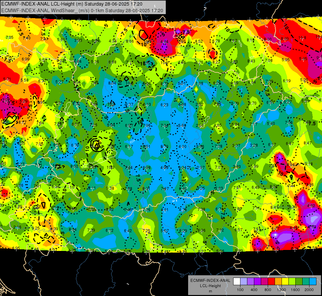The width and height of the screenshot is (322, 296).
Task: Click the orange legend color swatch
Action: tap(278, 282)
